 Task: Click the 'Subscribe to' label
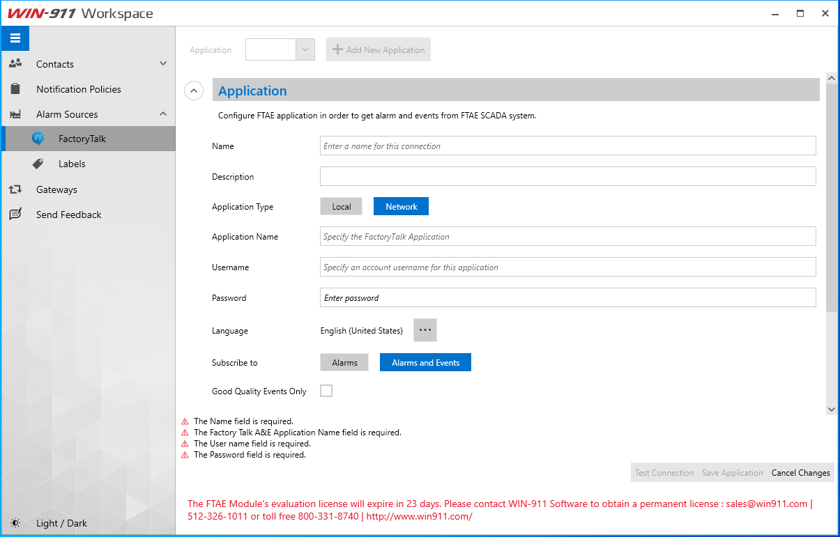click(x=235, y=363)
